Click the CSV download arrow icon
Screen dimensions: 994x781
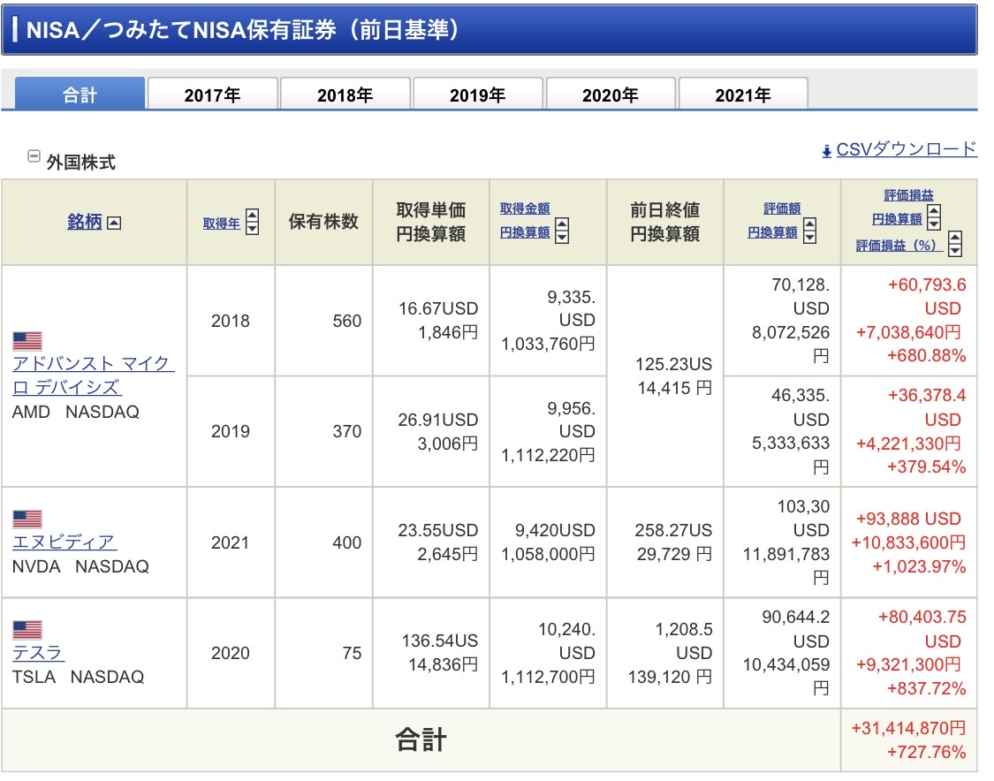click(x=827, y=151)
